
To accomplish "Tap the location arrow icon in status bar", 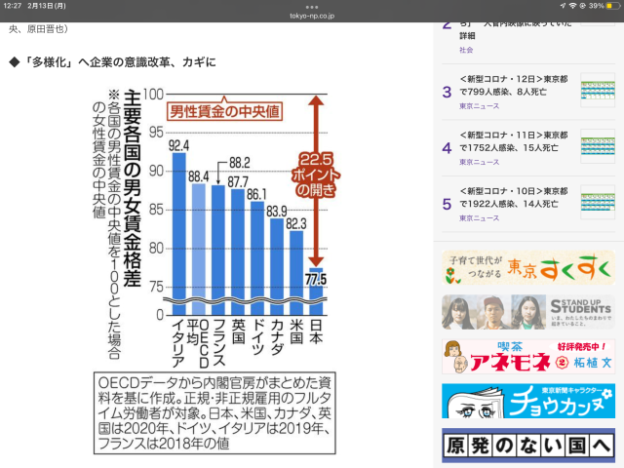I will (563, 7).
